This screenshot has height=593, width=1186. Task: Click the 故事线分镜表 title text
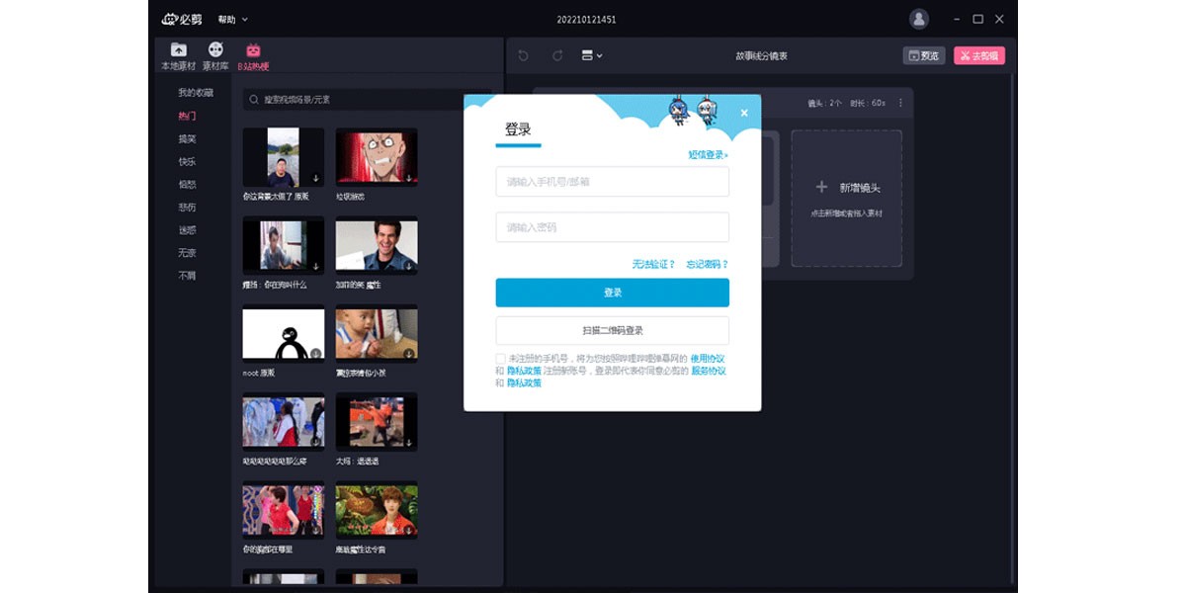coord(761,56)
